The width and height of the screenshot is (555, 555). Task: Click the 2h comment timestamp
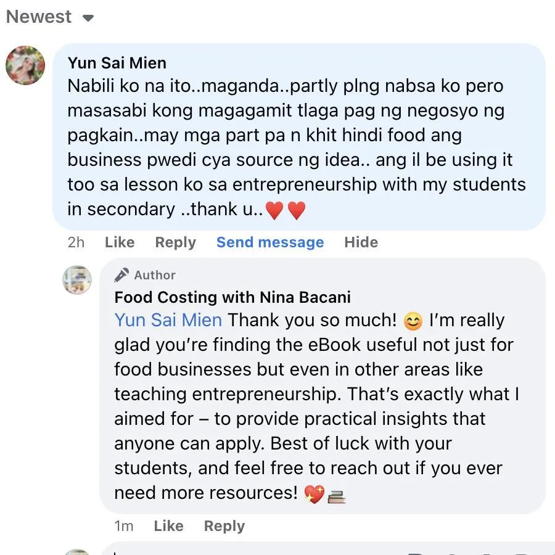coord(76,242)
